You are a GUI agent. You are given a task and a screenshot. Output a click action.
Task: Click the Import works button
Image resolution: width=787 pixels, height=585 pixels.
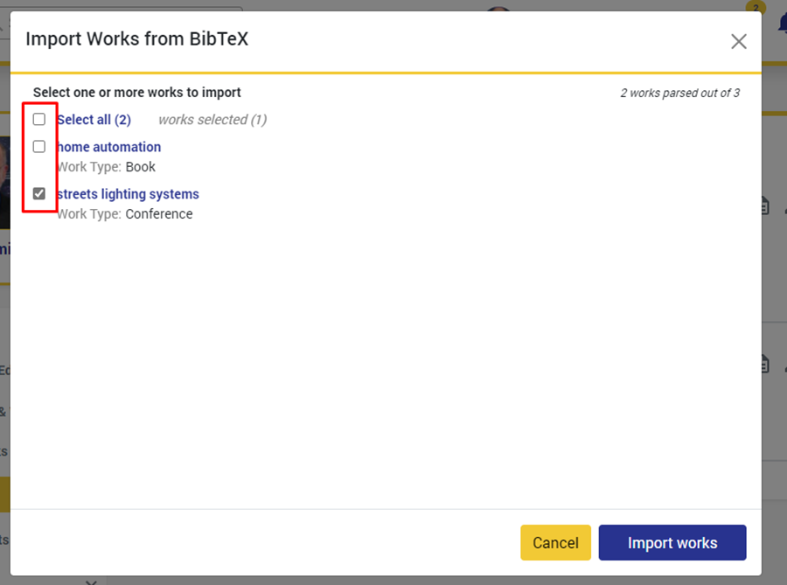coord(672,543)
